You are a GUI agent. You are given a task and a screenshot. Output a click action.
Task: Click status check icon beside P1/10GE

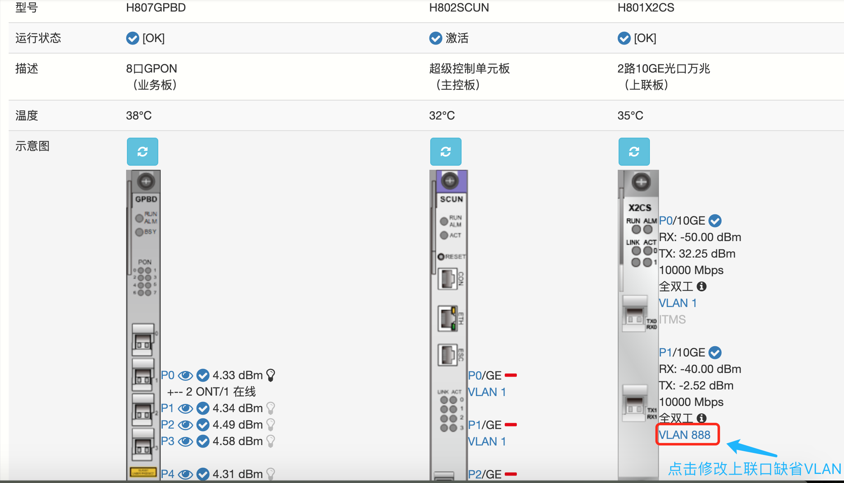point(715,353)
